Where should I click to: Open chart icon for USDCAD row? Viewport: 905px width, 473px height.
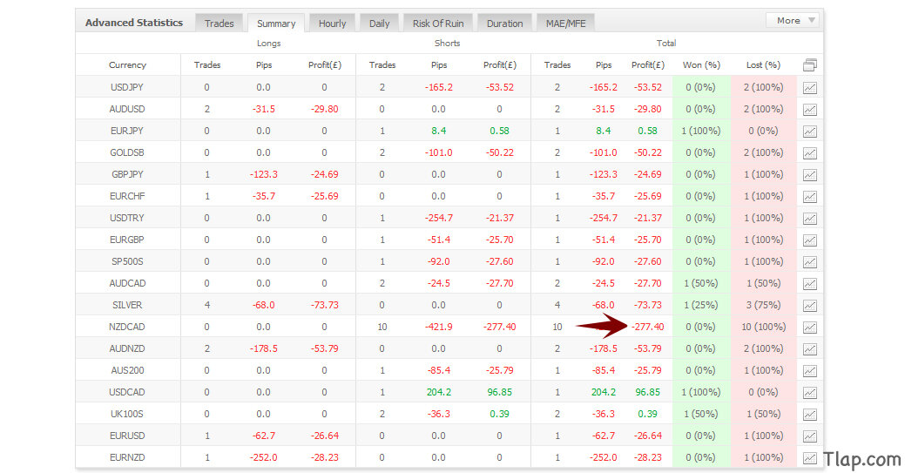point(810,392)
